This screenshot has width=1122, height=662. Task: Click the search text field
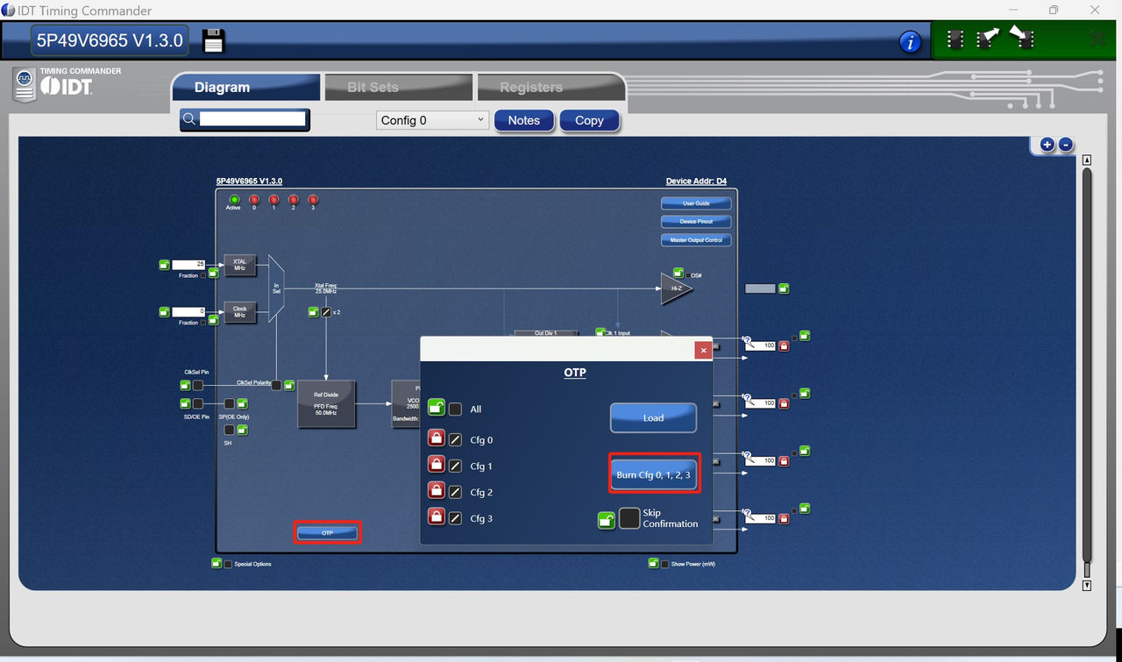[x=252, y=119]
